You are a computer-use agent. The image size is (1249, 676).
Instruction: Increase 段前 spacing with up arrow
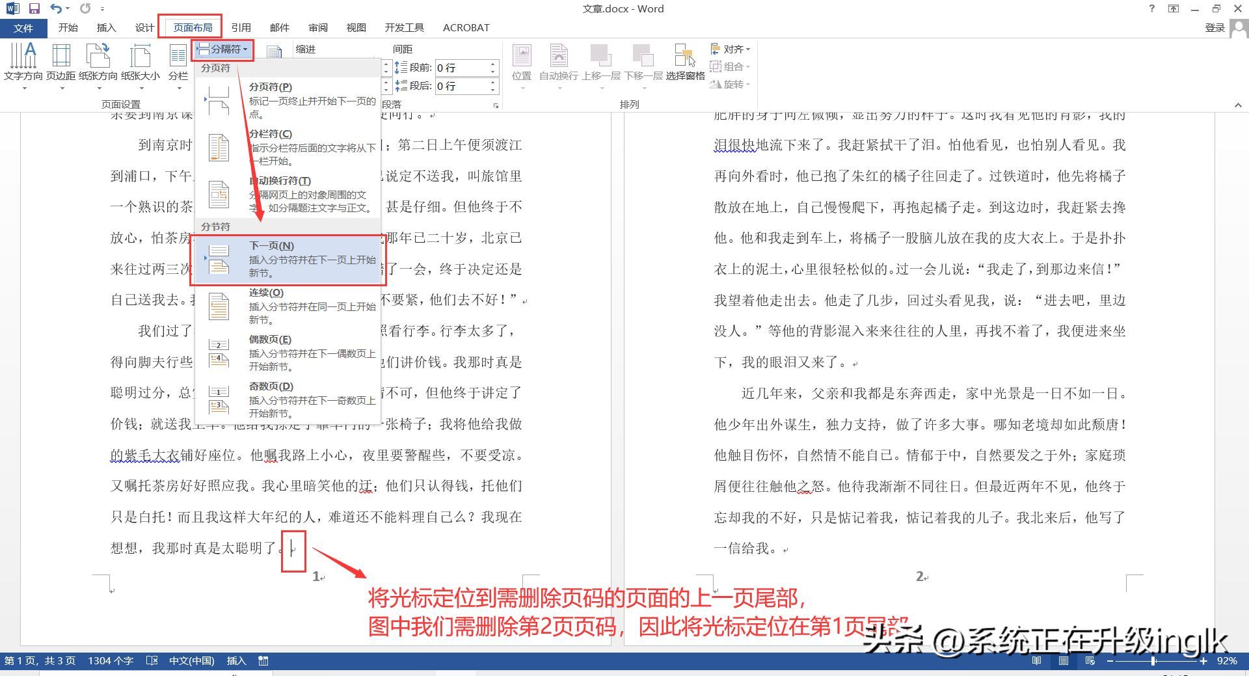point(493,64)
